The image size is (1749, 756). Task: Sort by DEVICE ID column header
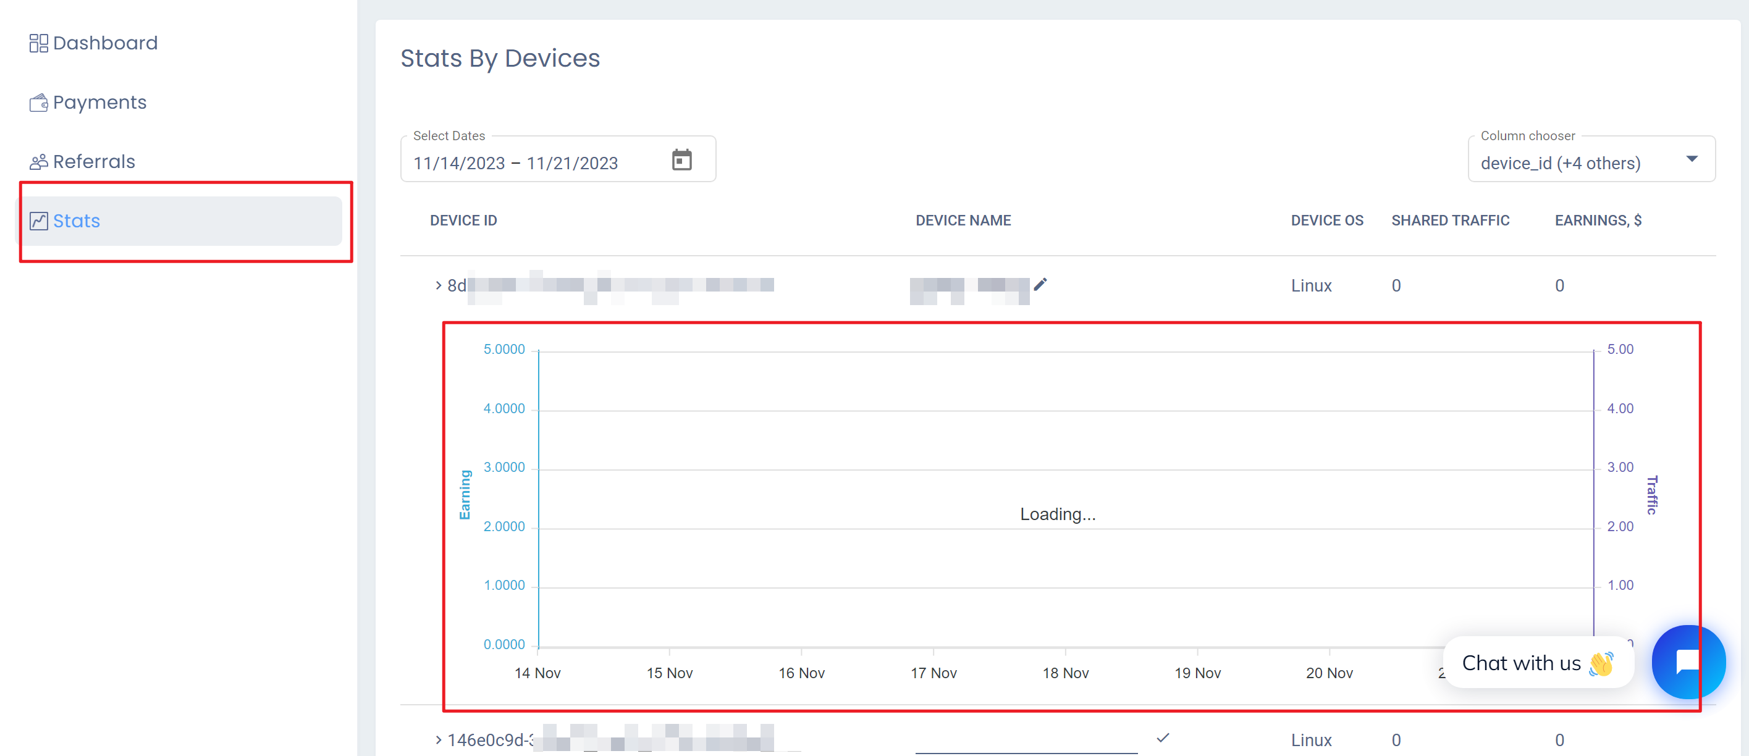pyautogui.click(x=463, y=220)
